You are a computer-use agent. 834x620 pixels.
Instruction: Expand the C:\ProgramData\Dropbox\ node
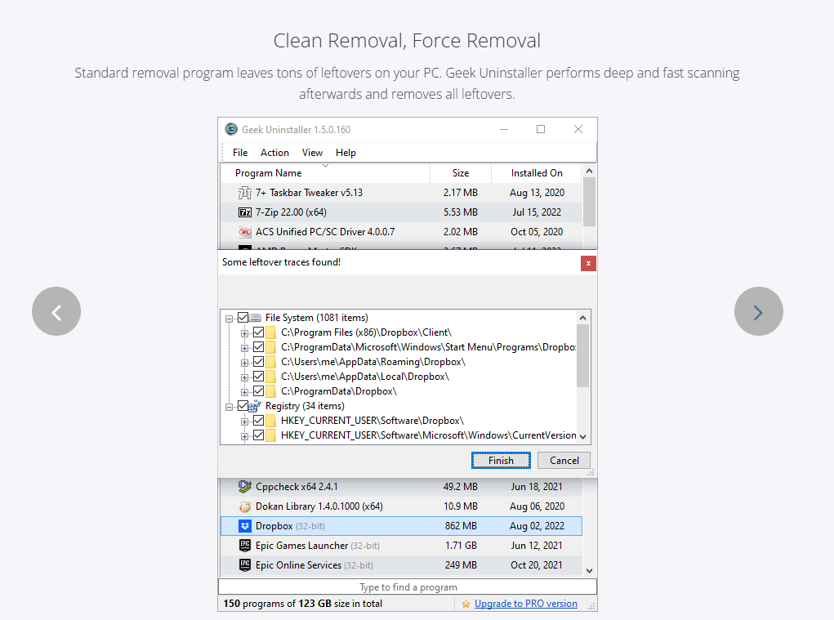pos(245,392)
